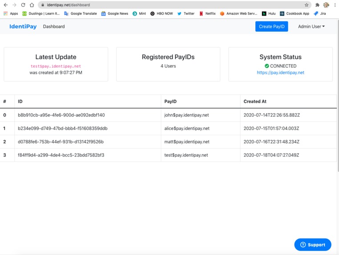
Task: Reload the page with the refresh icon
Action: tap(23, 5)
